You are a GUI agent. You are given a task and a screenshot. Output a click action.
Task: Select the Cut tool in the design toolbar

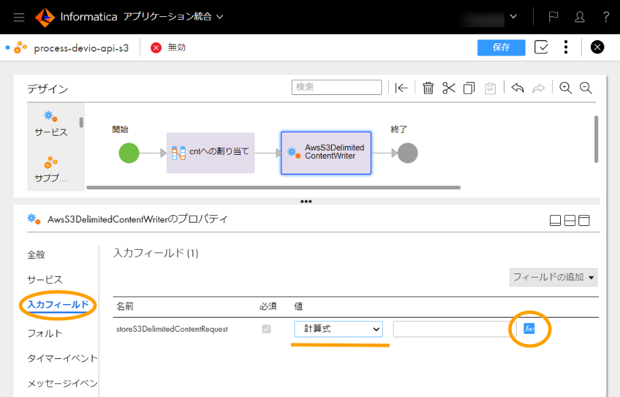point(448,87)
